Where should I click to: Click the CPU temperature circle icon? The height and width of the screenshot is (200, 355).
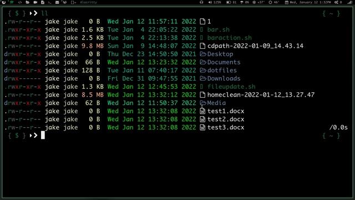tap(270, 2)
